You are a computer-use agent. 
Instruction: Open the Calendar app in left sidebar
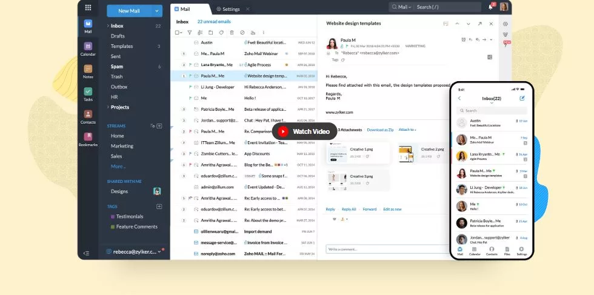click(x=88, y=49)
